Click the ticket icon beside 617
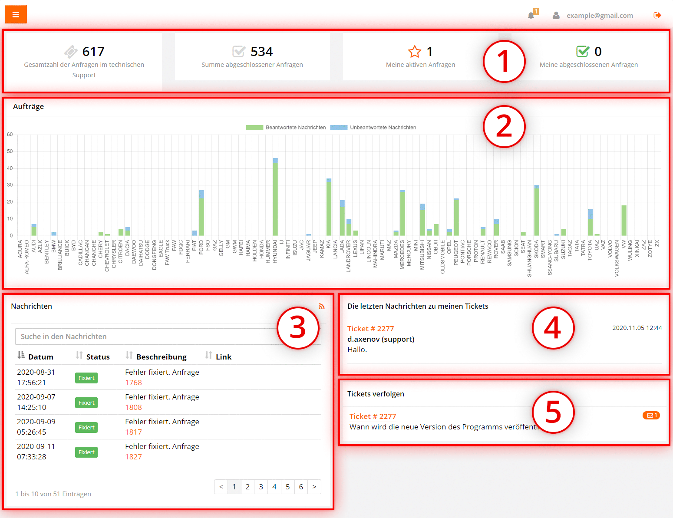The height and width of the screenshot is (518, 673). [x=71, y=52]
